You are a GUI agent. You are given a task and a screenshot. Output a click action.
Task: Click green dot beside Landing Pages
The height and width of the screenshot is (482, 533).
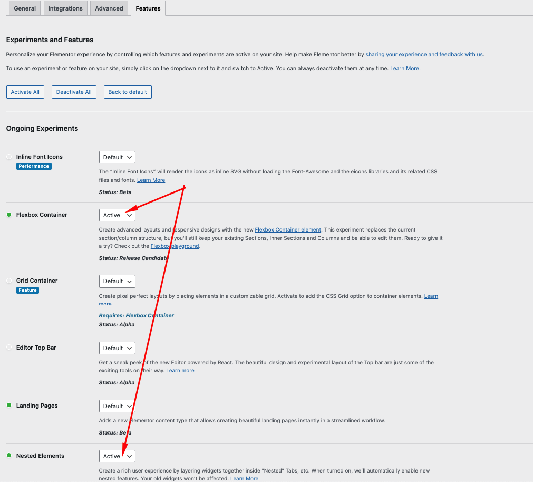9,406
